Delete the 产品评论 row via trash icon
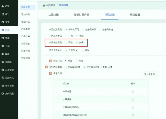 133,99
